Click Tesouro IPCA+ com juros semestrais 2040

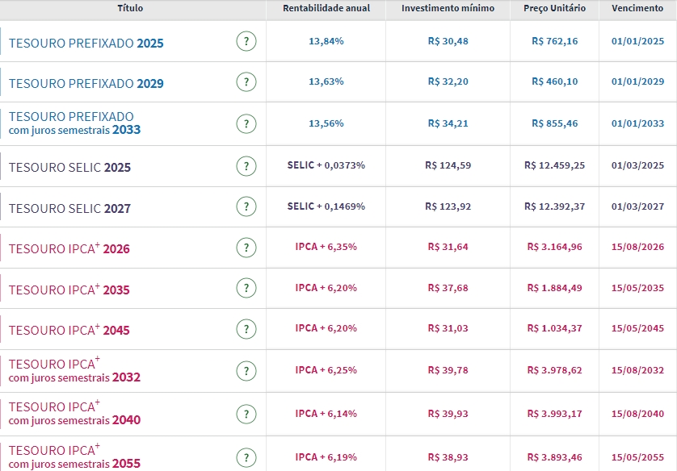point(74,413)
